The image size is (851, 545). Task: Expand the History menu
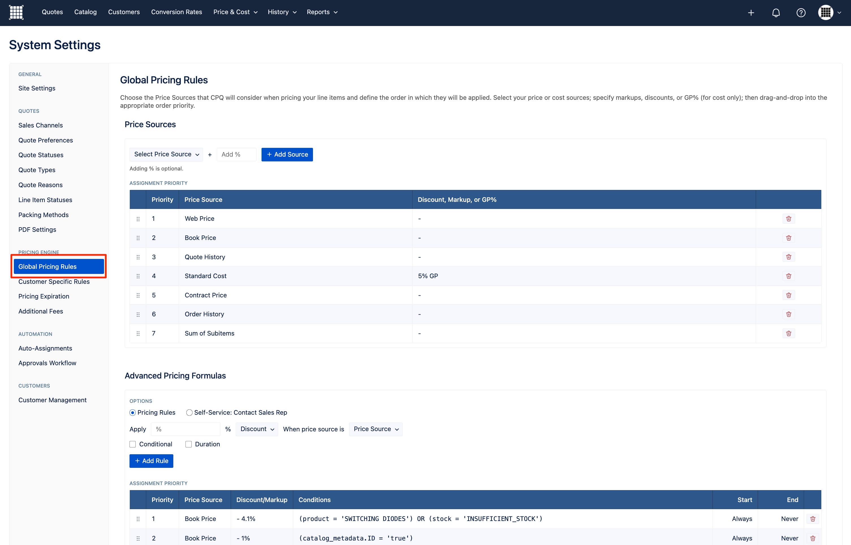coord(282,12)
